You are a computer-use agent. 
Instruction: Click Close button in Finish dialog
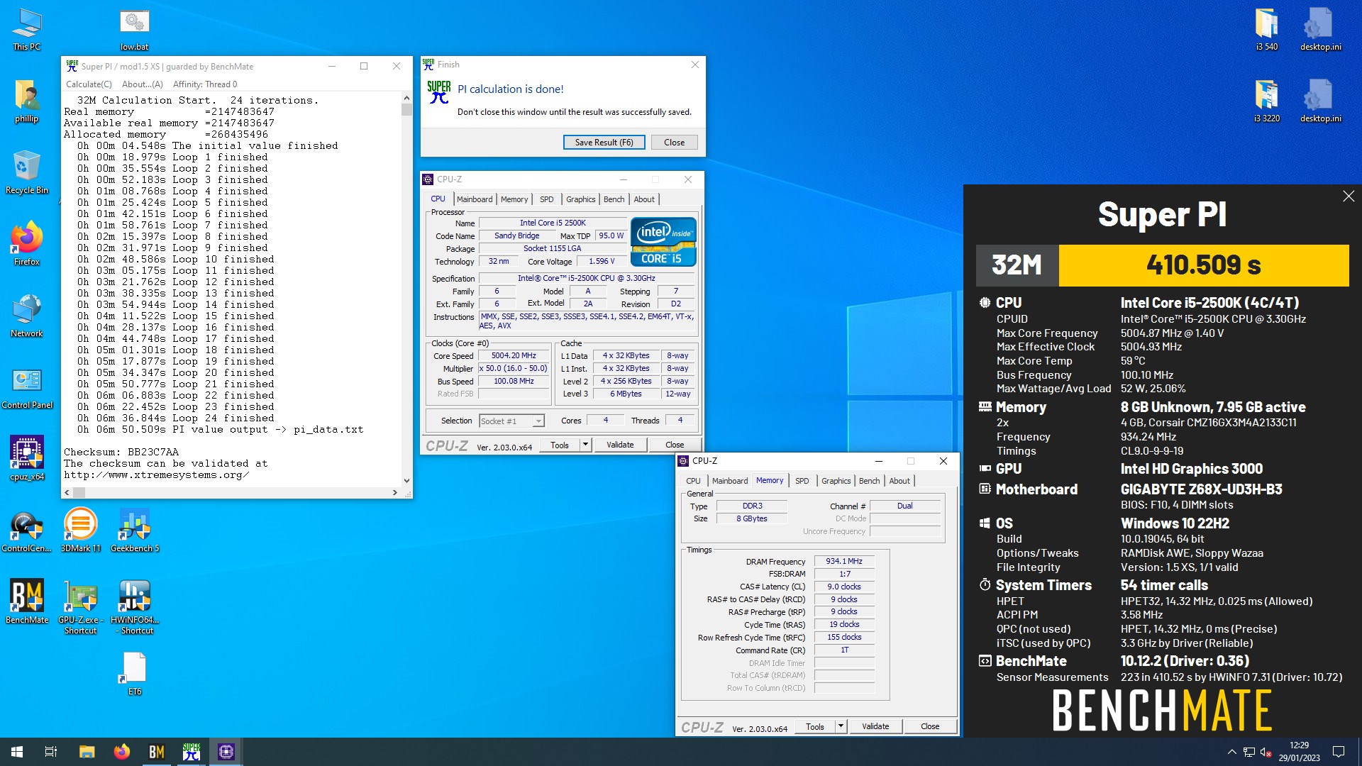pos(674,143)
